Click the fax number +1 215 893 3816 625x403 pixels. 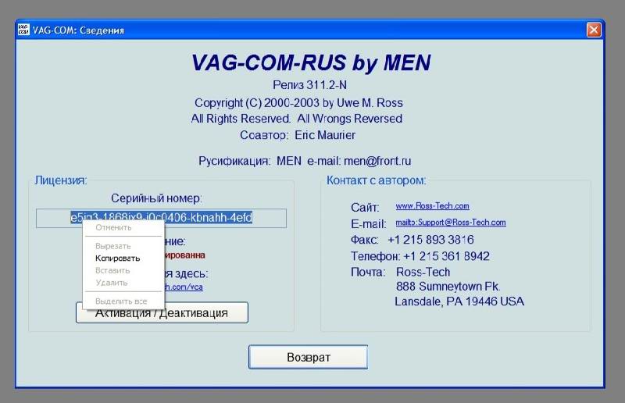click(x=430, y=240)
